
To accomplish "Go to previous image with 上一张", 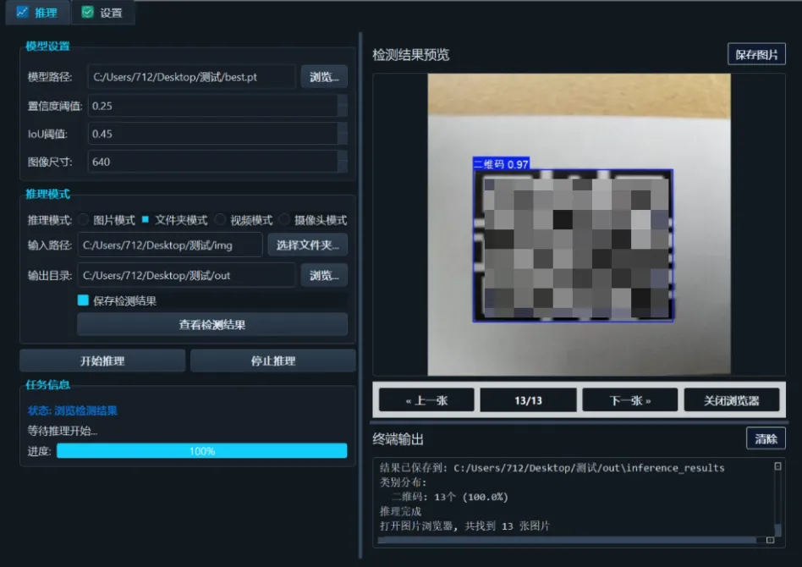I will [x=425, y=399].
